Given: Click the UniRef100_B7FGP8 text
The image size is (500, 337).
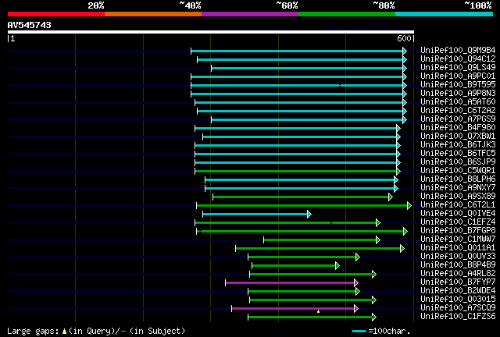Looking at the screenshot, I should (458, 231).
